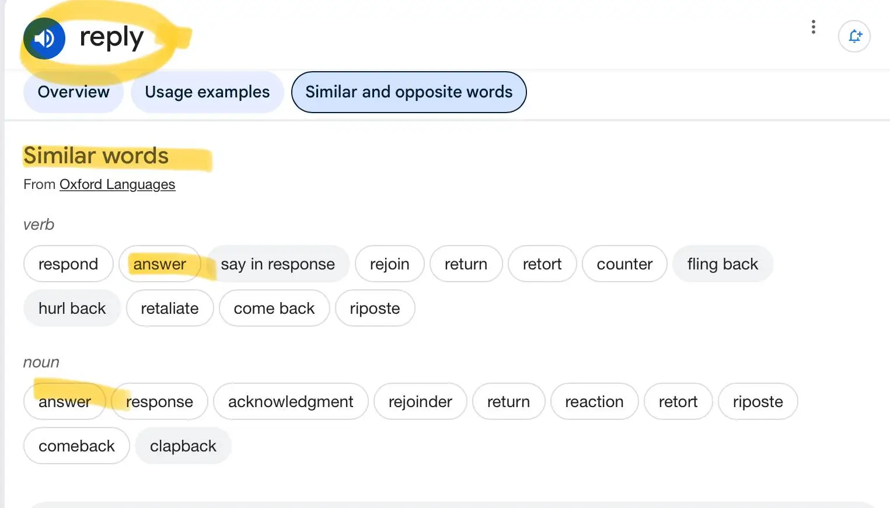Click the 'come back' chip
The height and width of the screenshot is (508, 890).
(274, 309)
